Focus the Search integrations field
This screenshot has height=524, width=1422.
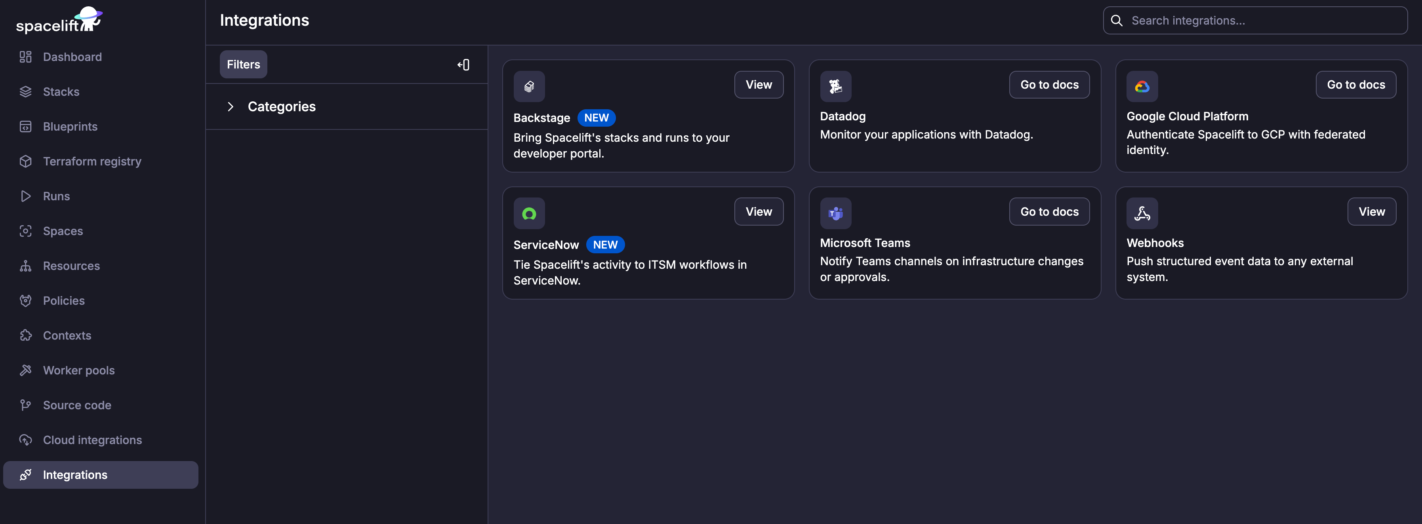coord(1264,21)
